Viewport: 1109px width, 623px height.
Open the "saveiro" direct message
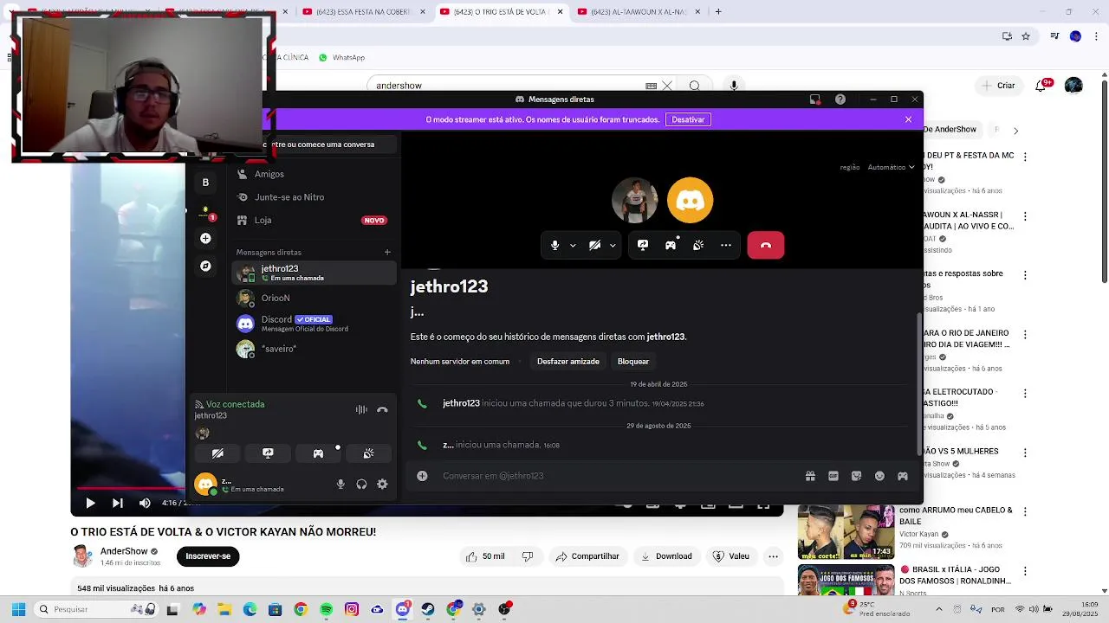point(314,349)
